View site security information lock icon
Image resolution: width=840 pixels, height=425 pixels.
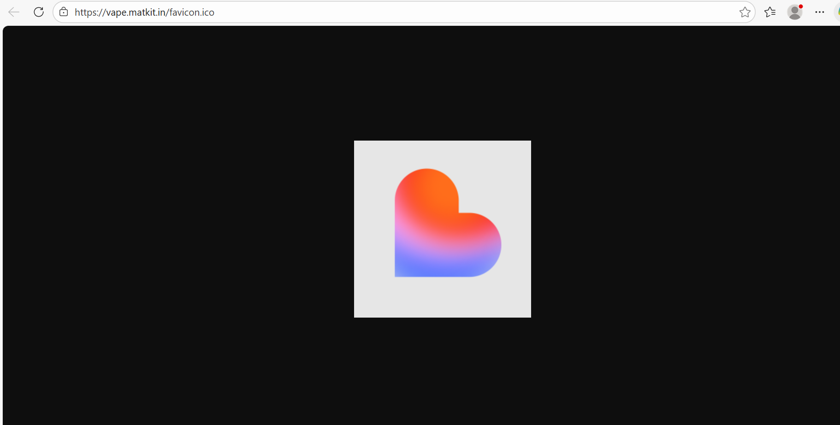(64, 12)
